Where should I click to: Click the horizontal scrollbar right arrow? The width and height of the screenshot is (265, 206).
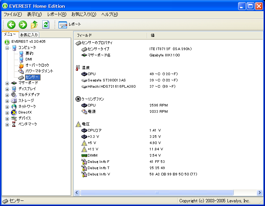coord(259,193)
